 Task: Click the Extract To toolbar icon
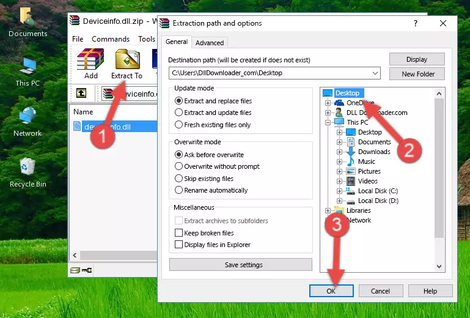point(127,64)
